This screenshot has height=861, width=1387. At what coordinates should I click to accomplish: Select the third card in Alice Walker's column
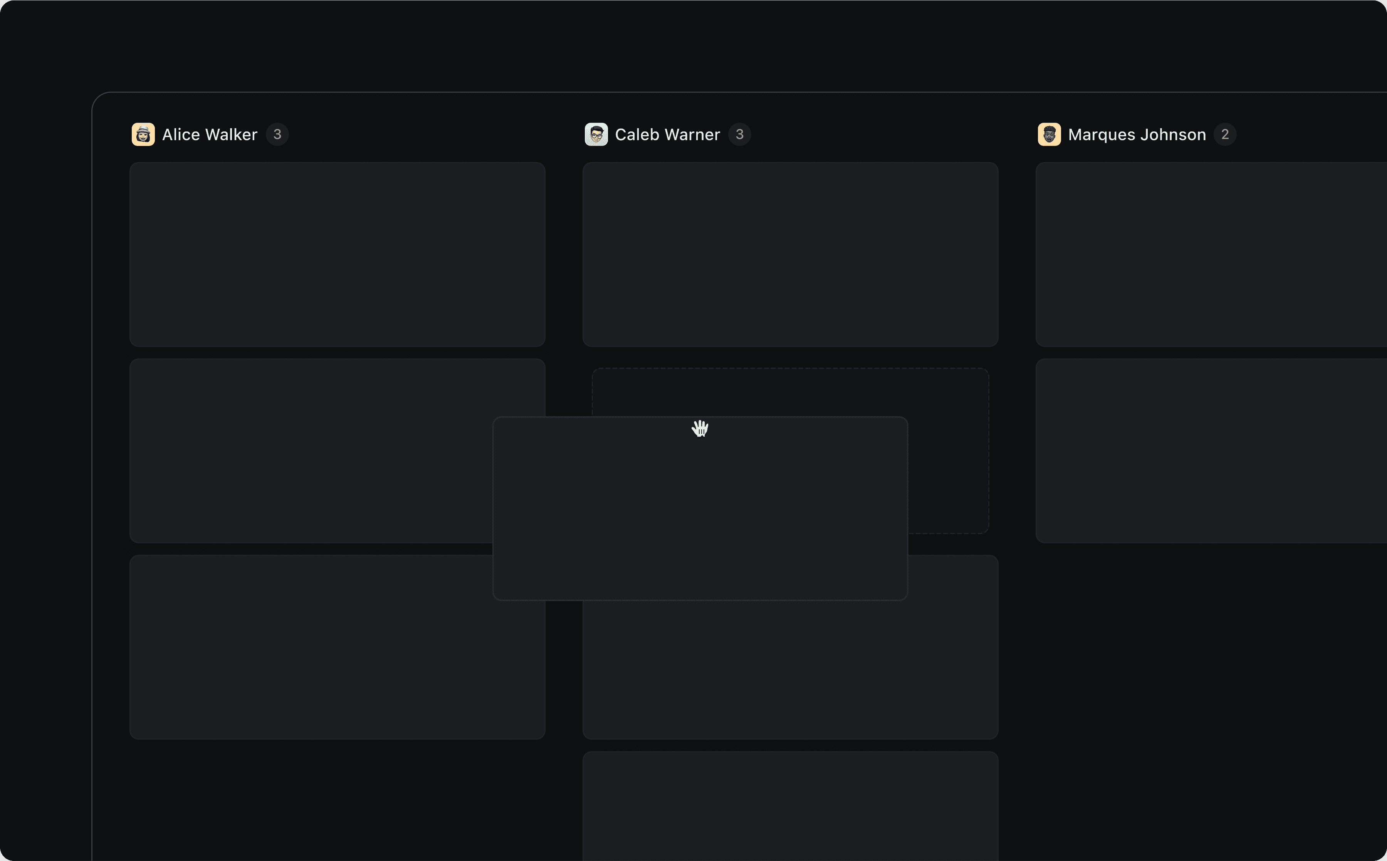311,647
